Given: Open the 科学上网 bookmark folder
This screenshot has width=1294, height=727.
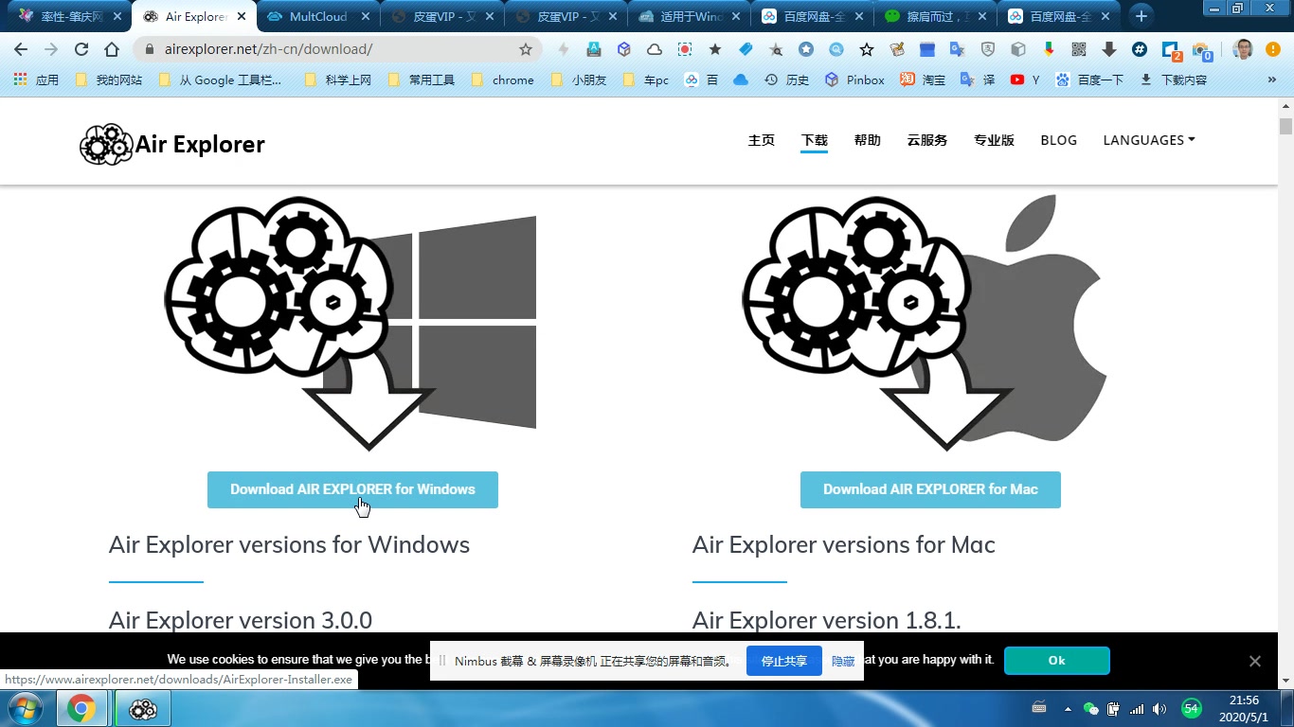Looking at the screenshot, I should coord(338,80).
